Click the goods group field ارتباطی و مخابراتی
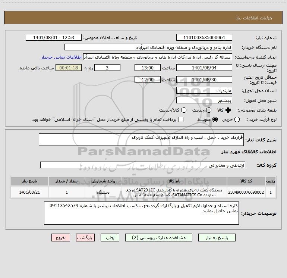Screen dimensions: 287x278 coord(143,165)
